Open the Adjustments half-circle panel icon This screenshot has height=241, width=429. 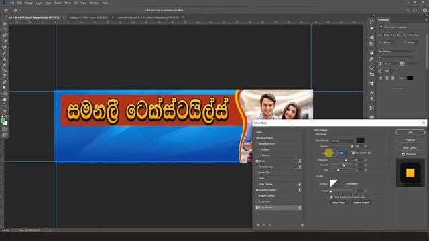tap(371, 52)
